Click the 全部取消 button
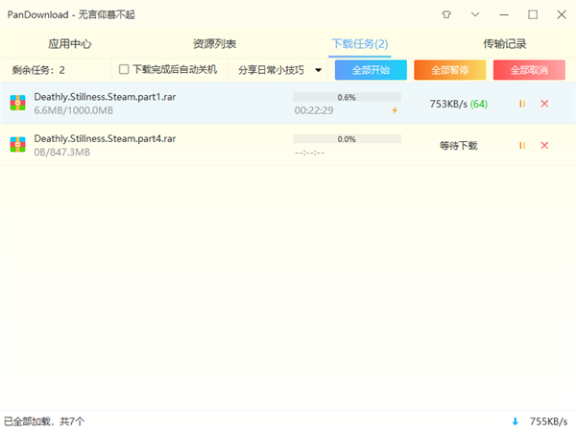This screenshot has height=432, width=576. click(529, 70)
